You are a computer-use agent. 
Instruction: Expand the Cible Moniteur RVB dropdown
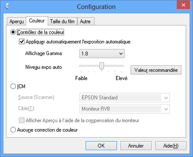click(x=124, y=109)
